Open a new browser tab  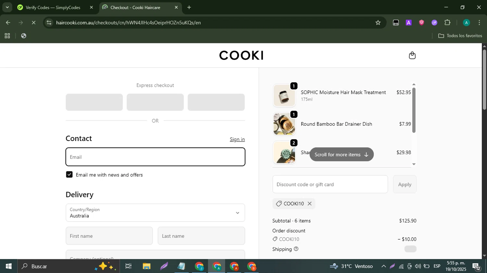pos(189,7)
